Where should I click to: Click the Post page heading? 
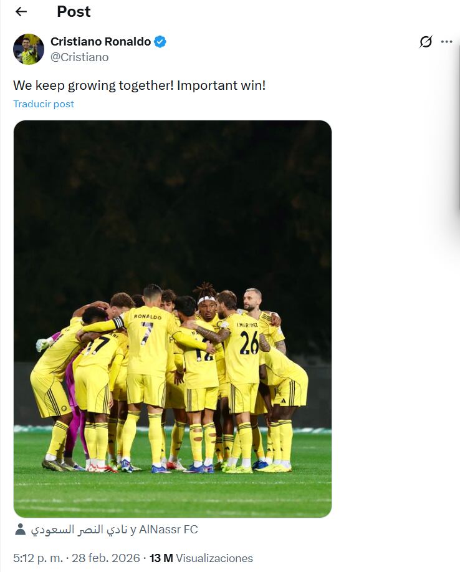click(74, 12)
